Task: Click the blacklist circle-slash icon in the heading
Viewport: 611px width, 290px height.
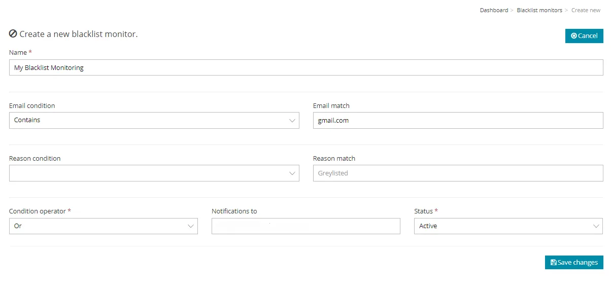Action: click(13, 34)
